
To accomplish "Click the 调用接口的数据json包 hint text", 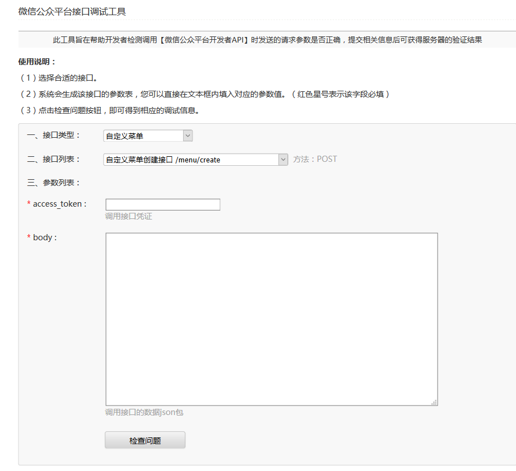I will click(x=144, y=413).
